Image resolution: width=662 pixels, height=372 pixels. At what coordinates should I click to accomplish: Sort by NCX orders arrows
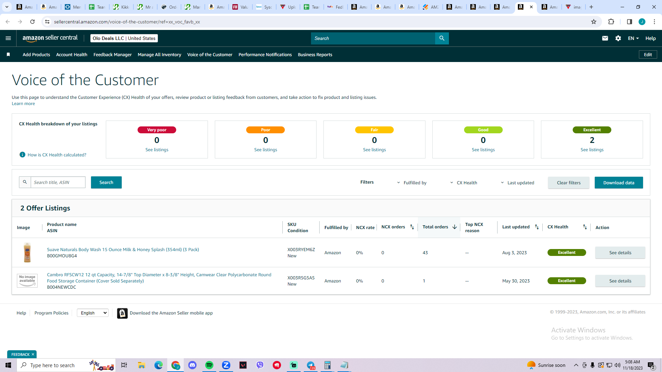pyautogui.click(x=412, y=227)
